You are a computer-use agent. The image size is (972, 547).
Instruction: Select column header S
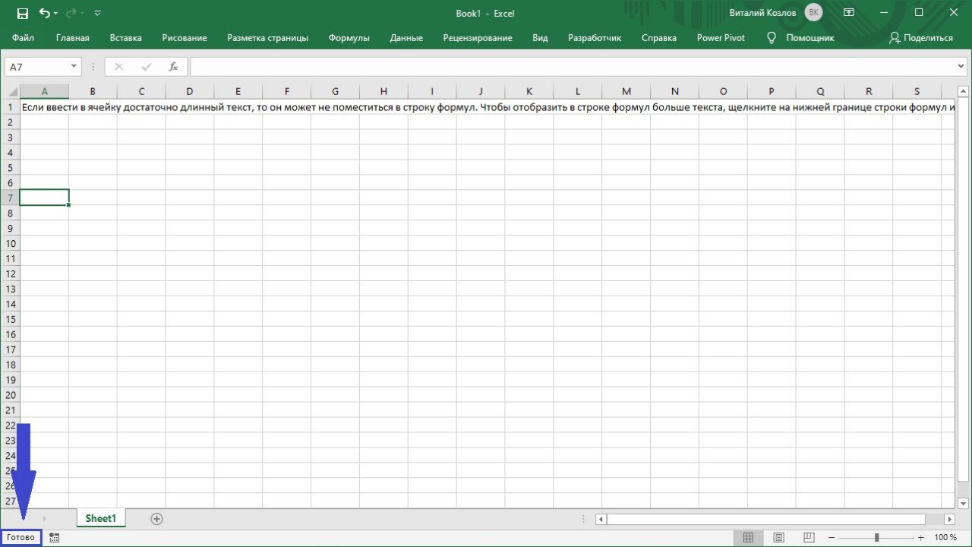tap(917, 92)
